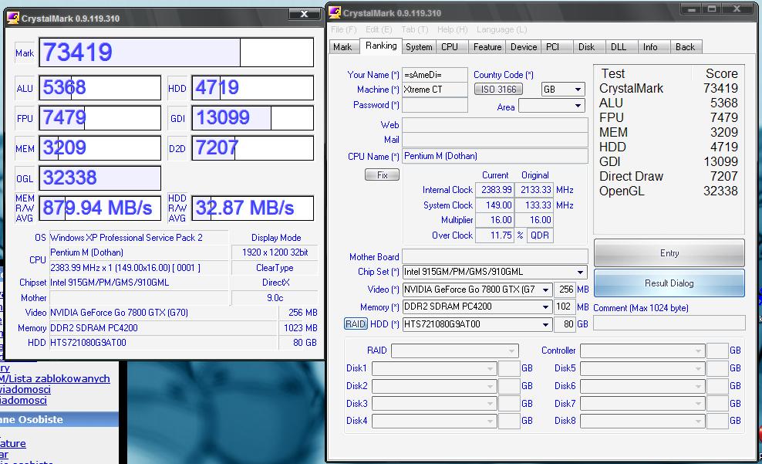This screenshot has width=762, height=464.
Task: Click the CrystalMark icon in the right window title bar
Action: (x=335, y=12)
